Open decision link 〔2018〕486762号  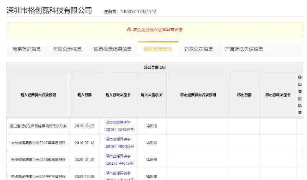[x=118, y=143]
